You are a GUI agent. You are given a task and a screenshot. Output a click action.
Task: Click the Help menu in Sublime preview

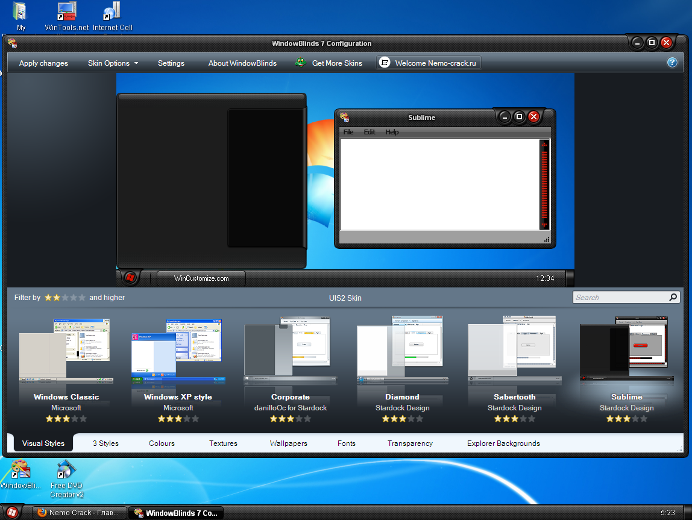point(392,132)
